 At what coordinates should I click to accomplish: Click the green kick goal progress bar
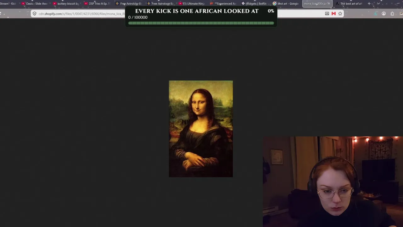(x=201, y=23)
